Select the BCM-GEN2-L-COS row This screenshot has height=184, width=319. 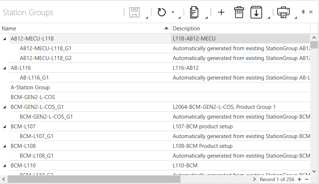[x=159, y=97]
